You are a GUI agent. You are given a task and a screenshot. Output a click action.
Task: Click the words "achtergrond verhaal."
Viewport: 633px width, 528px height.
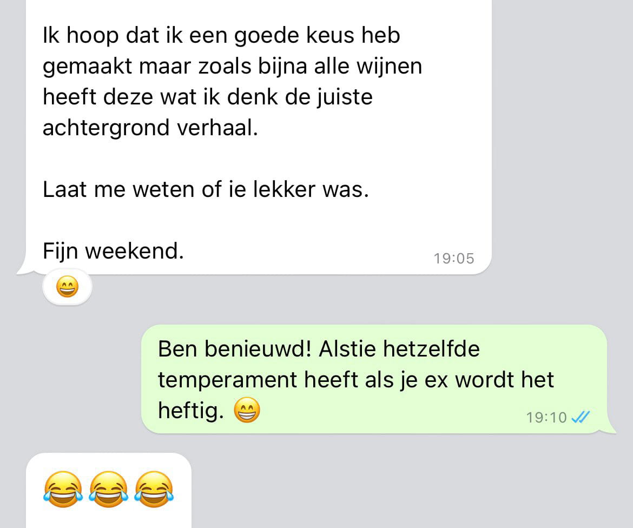coord(150,128)
